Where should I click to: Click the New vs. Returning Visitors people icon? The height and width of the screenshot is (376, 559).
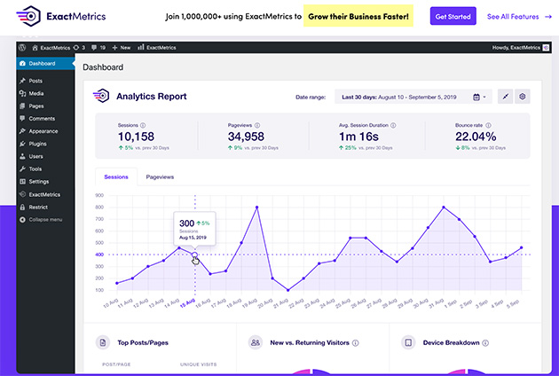(x=256, y=342)
